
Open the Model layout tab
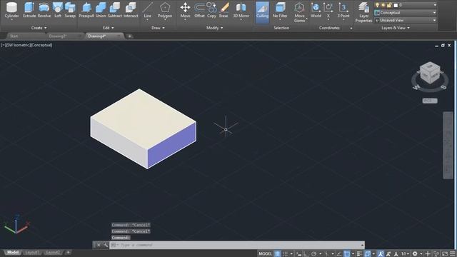click(13, 252)
